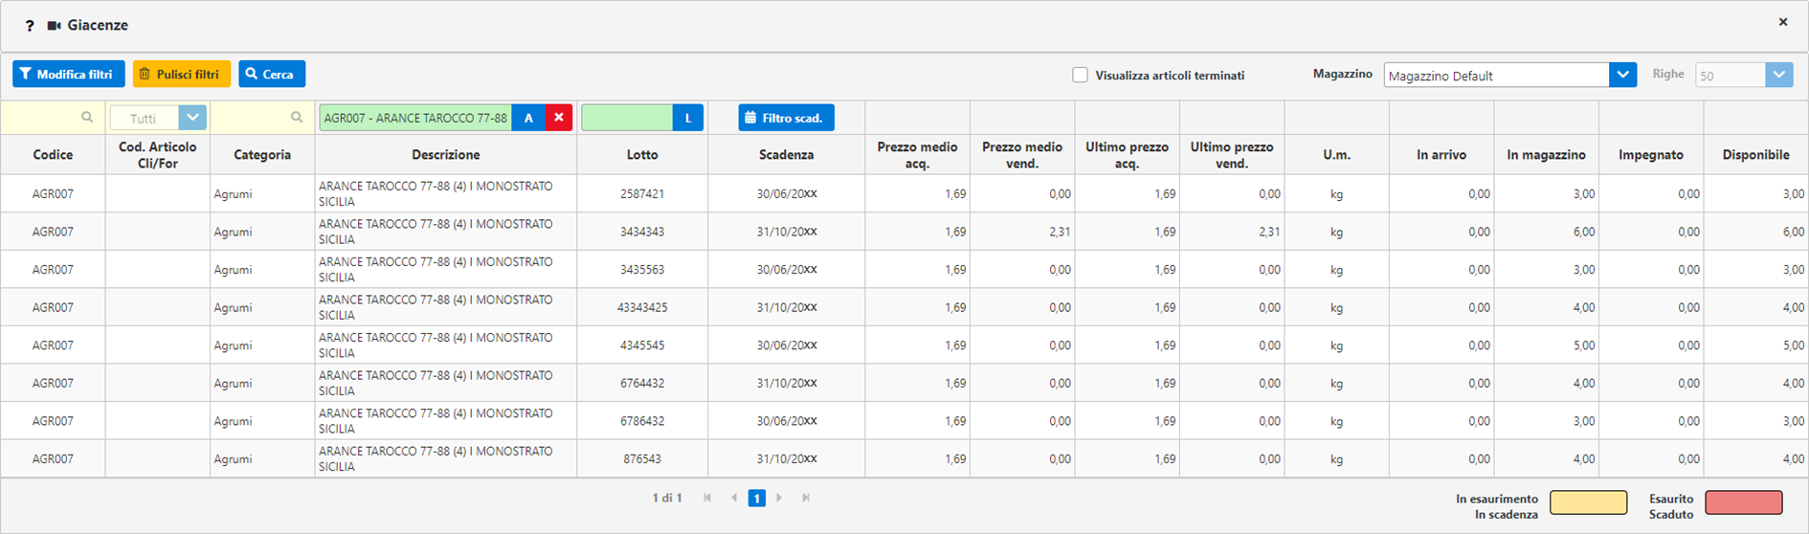Sort by the Scadenza column header
This screenshot has height=534, width=1809.
[786, 155]
